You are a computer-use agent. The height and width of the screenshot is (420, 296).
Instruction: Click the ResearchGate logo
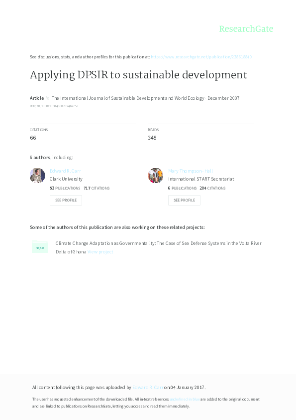coord(246,29)
